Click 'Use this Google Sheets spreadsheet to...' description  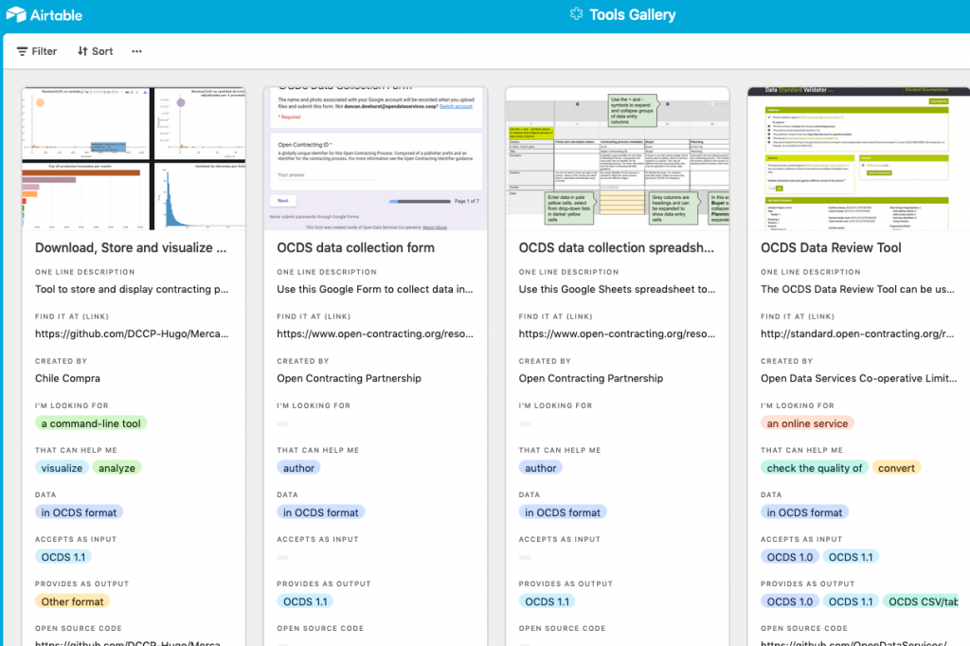pos(617,289)
